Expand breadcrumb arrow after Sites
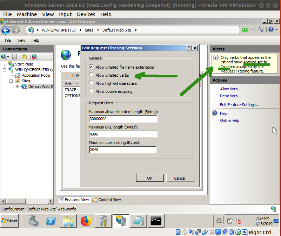281x236 pixels. (x=98, y=30)
